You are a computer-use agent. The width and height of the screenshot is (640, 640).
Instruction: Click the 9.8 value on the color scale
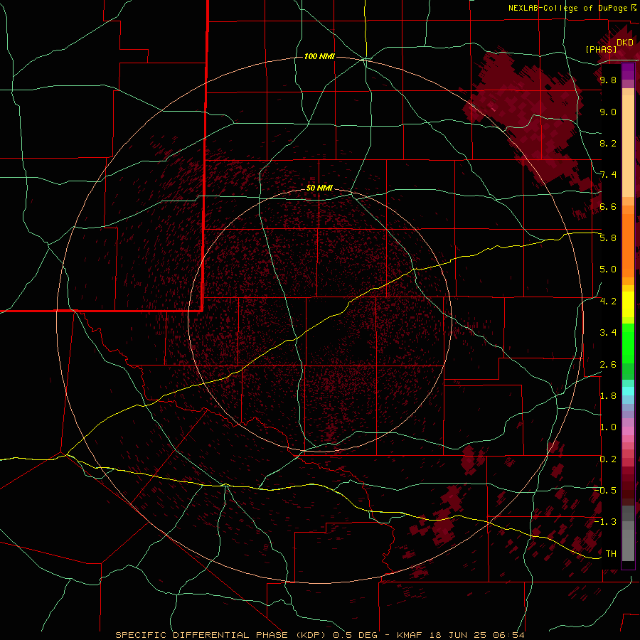tap(608, 80)
